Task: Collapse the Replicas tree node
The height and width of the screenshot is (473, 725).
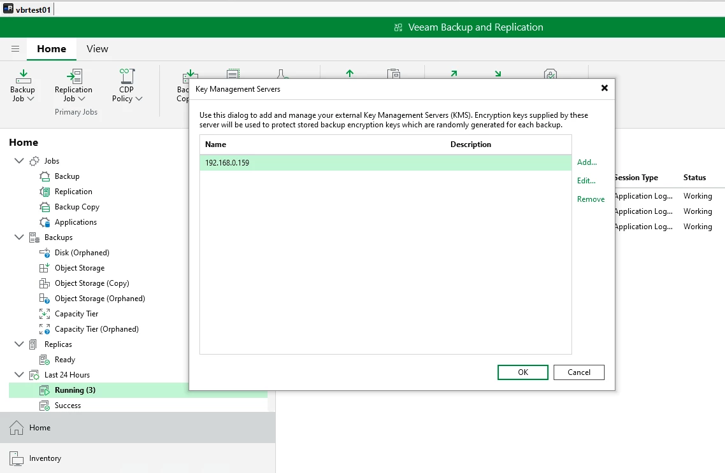Action: pos(19,344)
